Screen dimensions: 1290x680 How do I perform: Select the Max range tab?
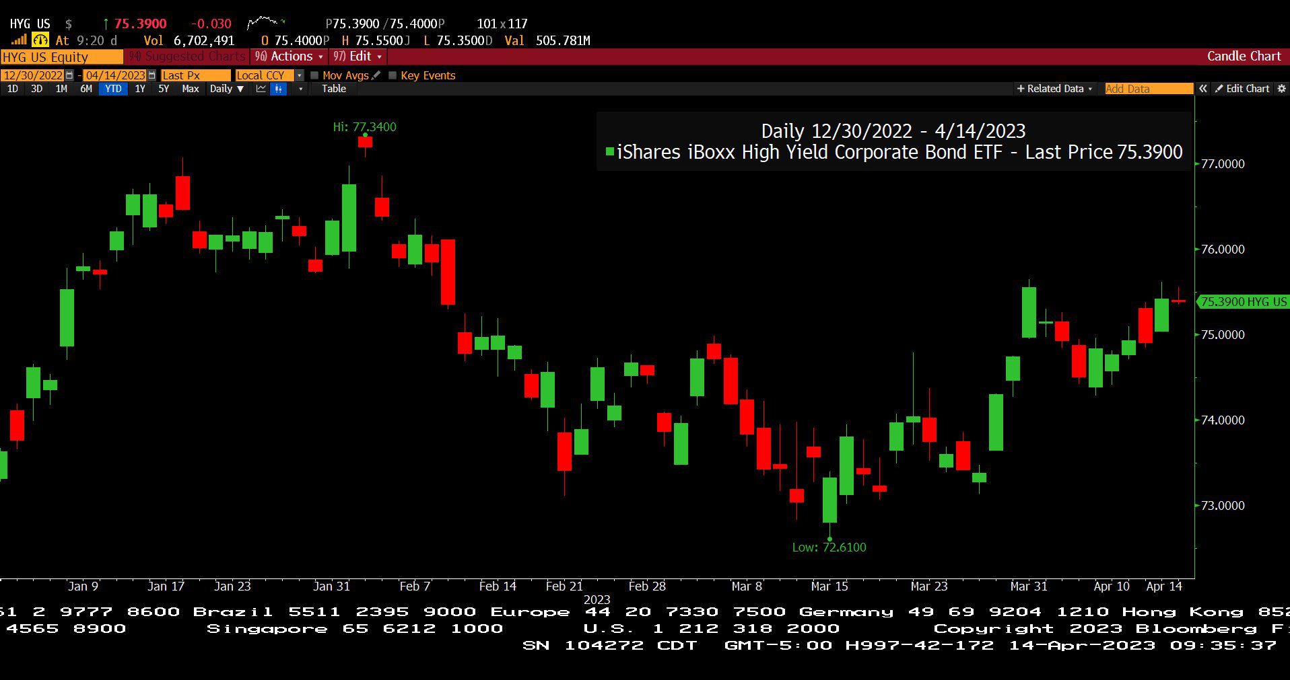tap(191, 89)
